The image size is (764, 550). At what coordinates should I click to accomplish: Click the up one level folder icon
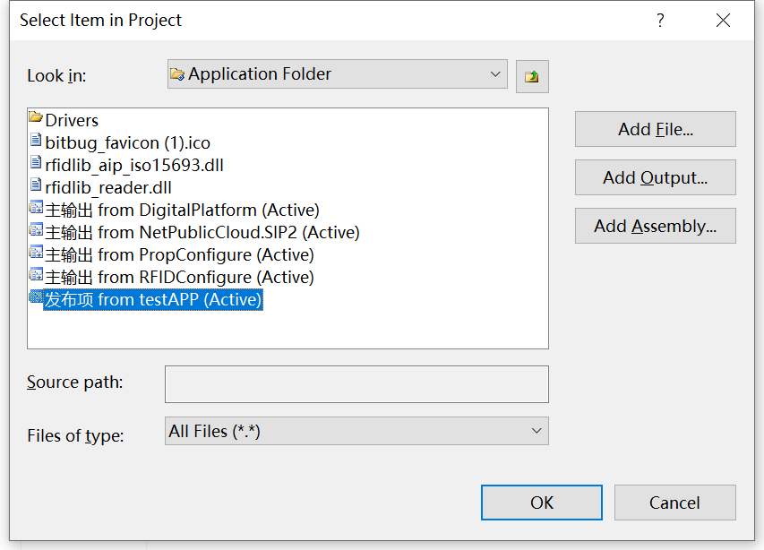[x=532, y=76]
